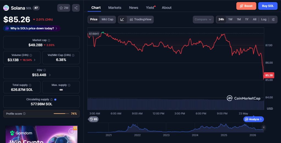
Task: Click verified badge next to Circulating supply
Action: click(55, 99)
